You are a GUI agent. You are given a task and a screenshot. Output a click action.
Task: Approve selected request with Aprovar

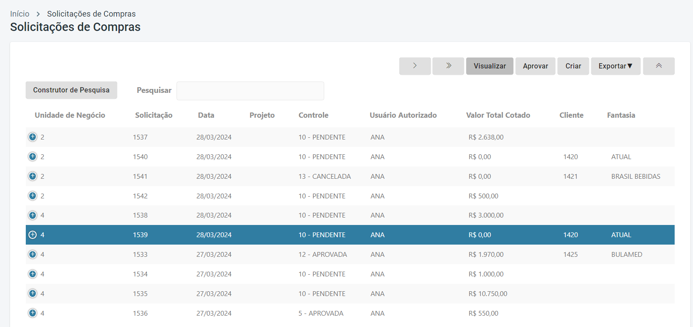click(x=535, y=66)
